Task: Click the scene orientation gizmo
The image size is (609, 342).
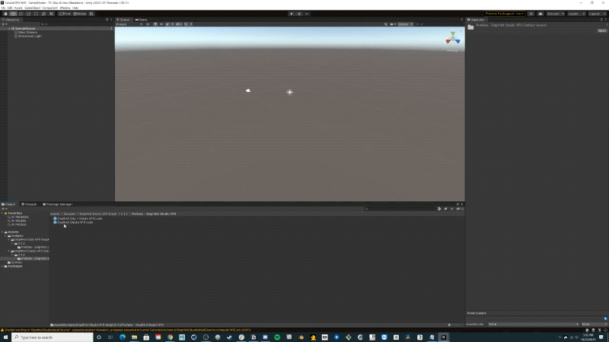Action: coord(453,40)
